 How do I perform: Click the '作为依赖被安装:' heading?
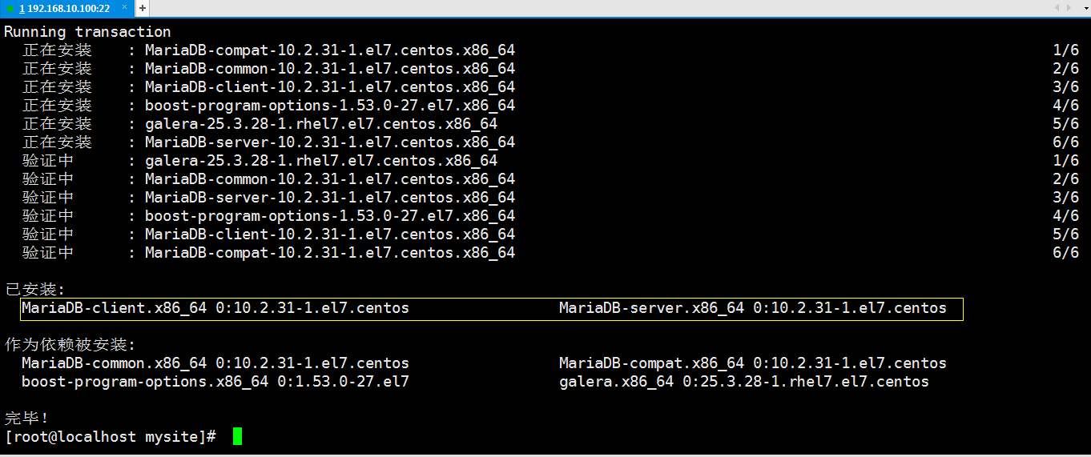coord(70,345)
